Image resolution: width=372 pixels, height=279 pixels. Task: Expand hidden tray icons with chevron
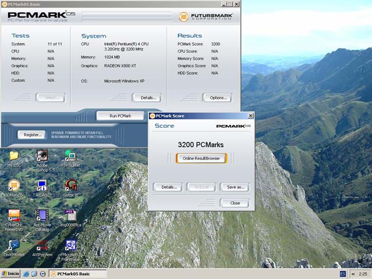[353, 274]
